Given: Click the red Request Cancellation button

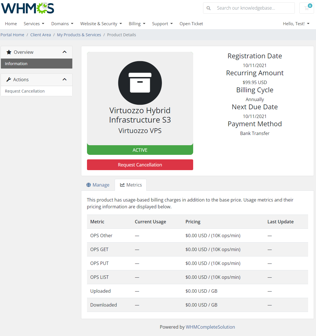Looking at the screenshot, I should pyautogui.click(x=140, y=165).
